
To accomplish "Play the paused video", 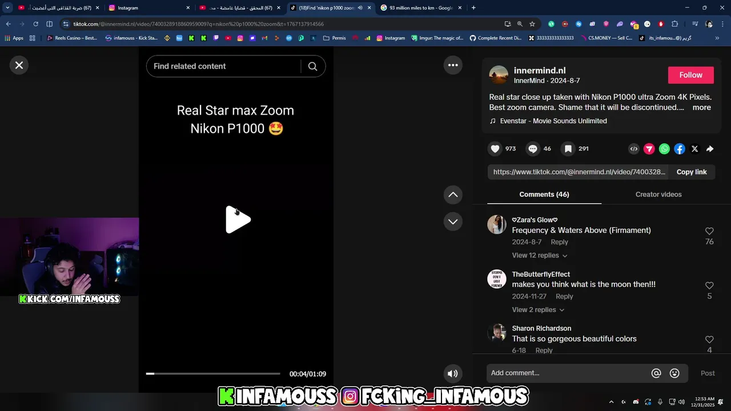I will click(238, 220).
